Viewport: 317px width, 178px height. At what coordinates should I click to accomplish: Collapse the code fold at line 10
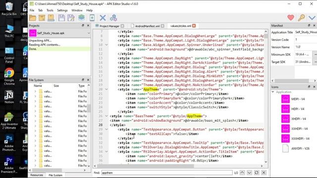click(x=106, y=45)
